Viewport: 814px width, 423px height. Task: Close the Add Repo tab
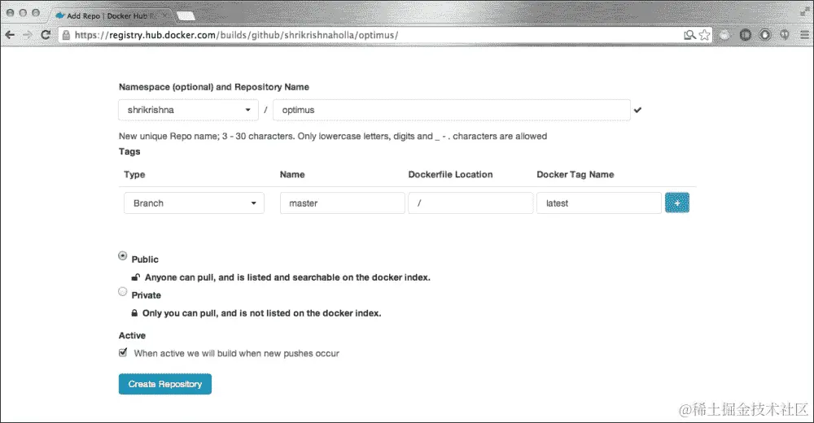pyautogui.click(x=164, y=15)
